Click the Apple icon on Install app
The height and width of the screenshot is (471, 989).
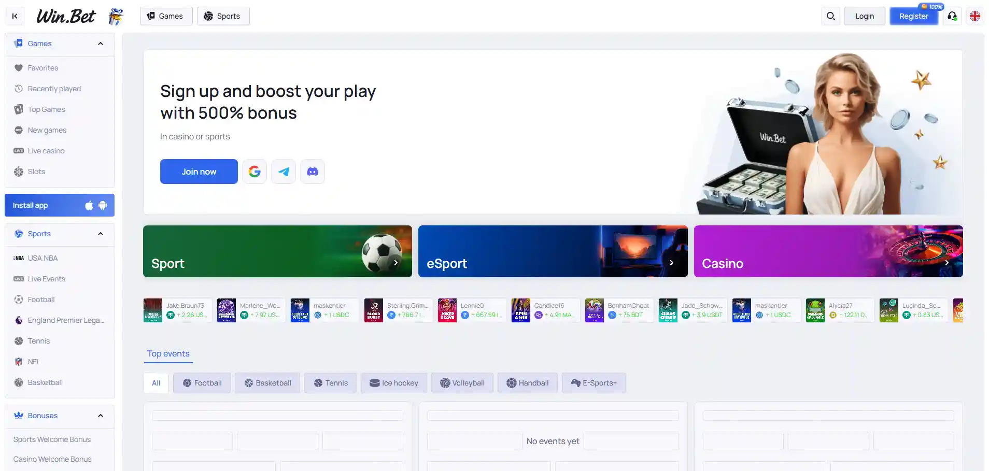89,205
